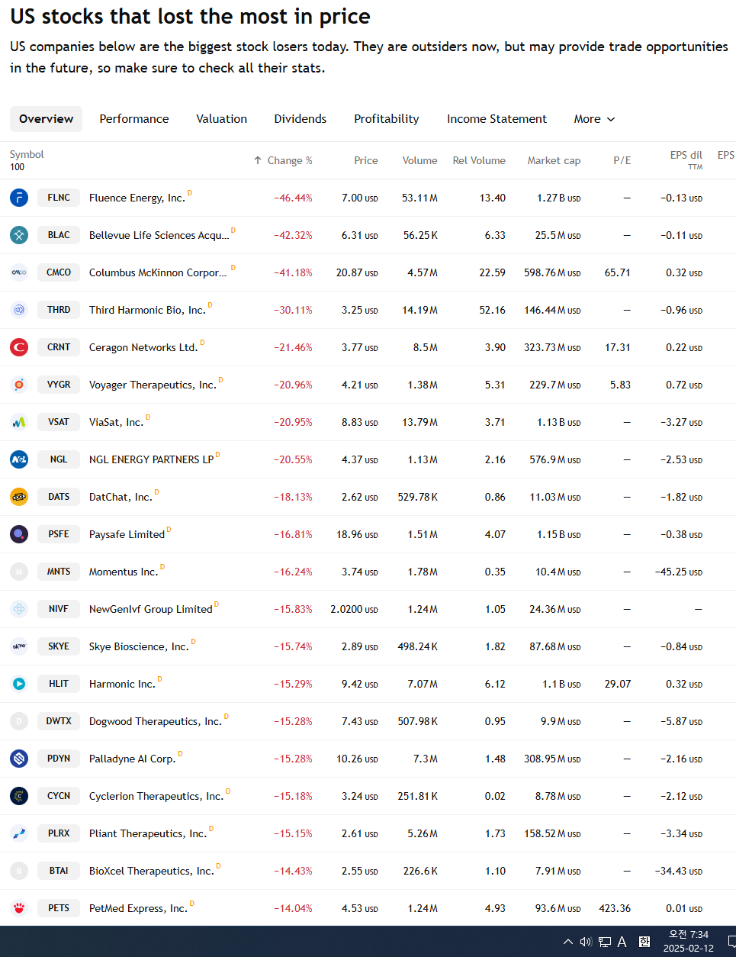Open the CRNT ticker link
Viewport: 736px width, 957px height.
(59, 347)
